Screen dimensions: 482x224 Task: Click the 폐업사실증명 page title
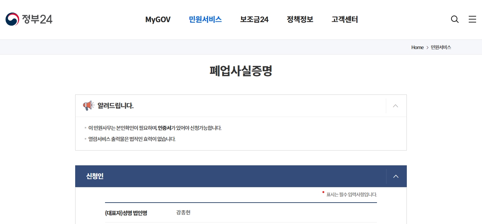coord(241,71)
